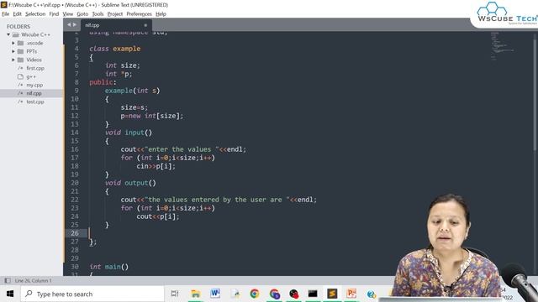Toggle the sidebar via status bar icon
The height and width of the screenshot is (302, 538).
click(x=8, y=280)
